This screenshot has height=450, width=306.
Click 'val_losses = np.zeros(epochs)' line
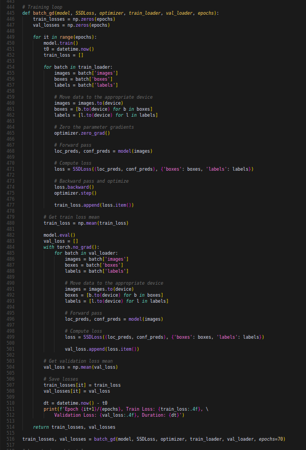[x=71, y=25]
